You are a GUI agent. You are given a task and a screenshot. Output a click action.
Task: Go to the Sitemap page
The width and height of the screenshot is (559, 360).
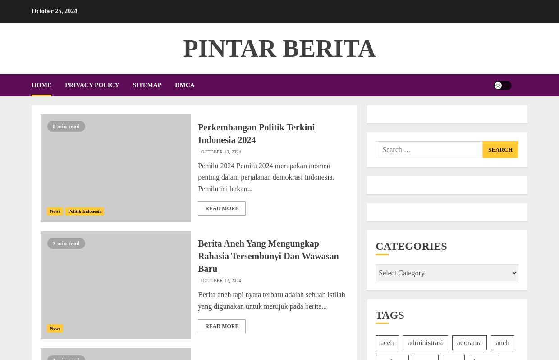click(147, 85)
